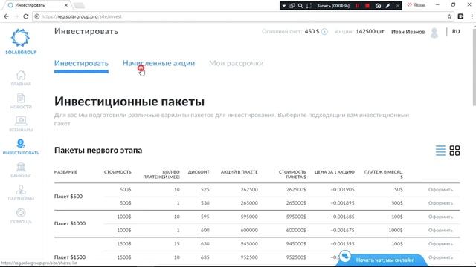Click the SolarGroup logo
This screenshot has width=476, height=267.
pyautogui.click(x=21, y=42)
